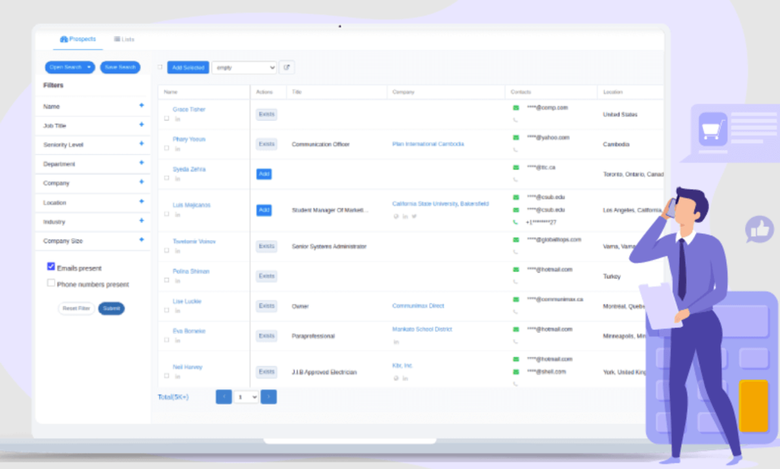Click grey phone icon in Grace Tisher row
The width and height of the screenshot is (780, 469).
(x=515, y=120)
